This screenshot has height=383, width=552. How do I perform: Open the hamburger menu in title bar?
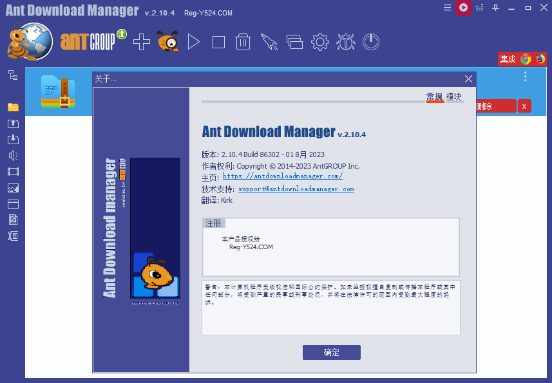pos(447,7)
